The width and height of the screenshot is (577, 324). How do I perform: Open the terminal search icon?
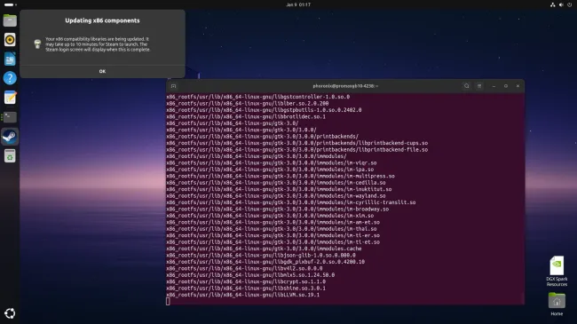(467, 86)
